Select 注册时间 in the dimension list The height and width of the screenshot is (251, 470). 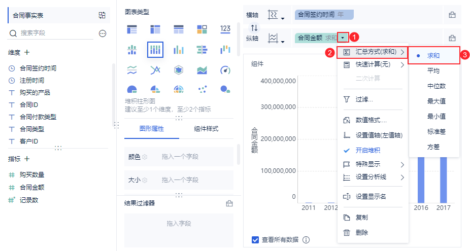[x=32, y=81]
